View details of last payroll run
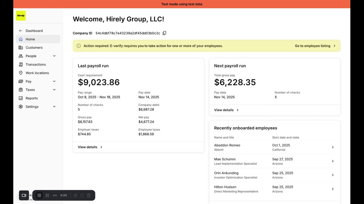The height and width of the screenshot is (204, 364). [90, 147]
